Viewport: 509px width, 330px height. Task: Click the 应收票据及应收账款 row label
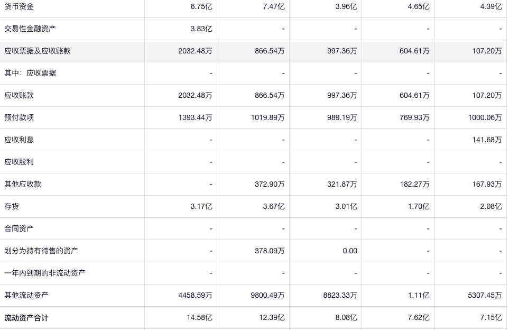click(x=38, y=51)
